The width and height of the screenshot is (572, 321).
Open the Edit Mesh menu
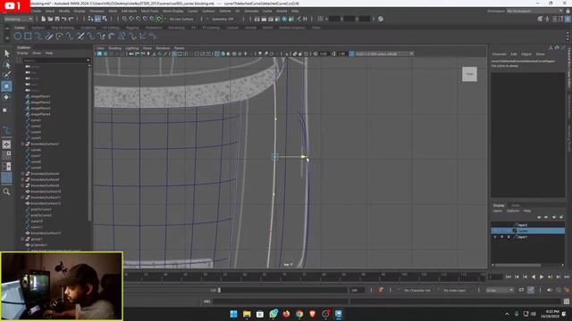(129, 12)
